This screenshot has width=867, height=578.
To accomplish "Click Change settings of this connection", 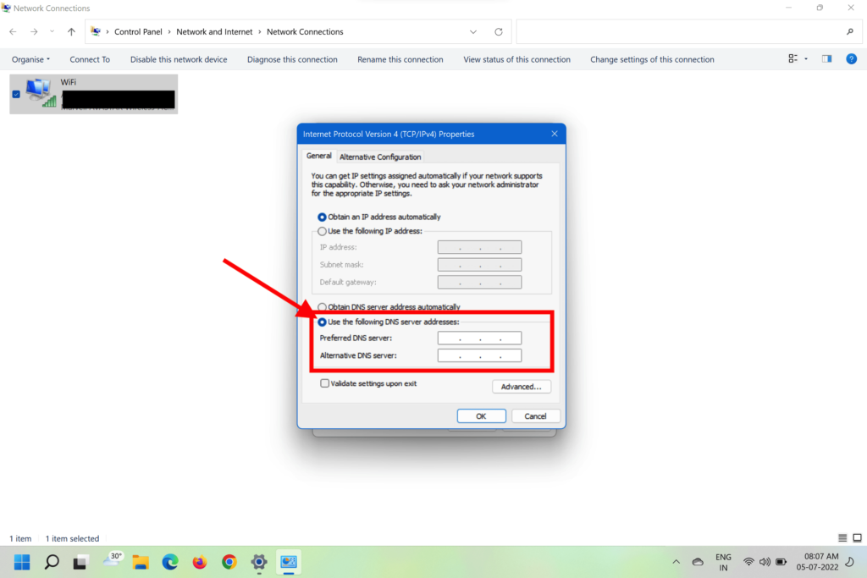I will [653, 60].
